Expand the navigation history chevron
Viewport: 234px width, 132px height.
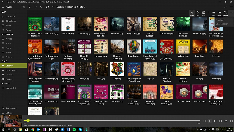[41, 7]
